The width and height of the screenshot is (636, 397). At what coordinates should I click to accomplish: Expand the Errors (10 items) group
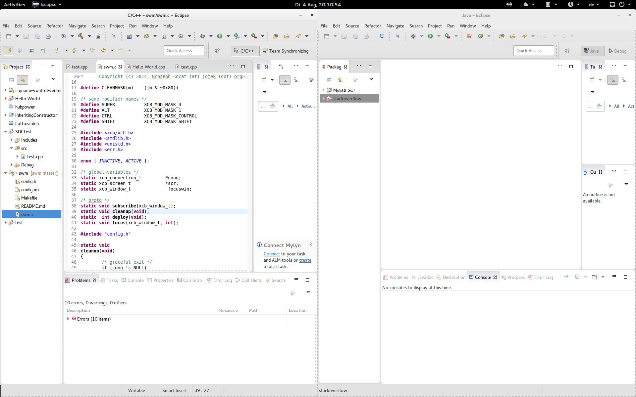[68, 319]
